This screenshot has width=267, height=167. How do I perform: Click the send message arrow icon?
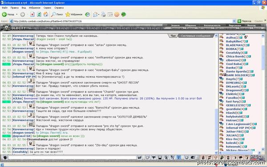(x=139, y=158)
